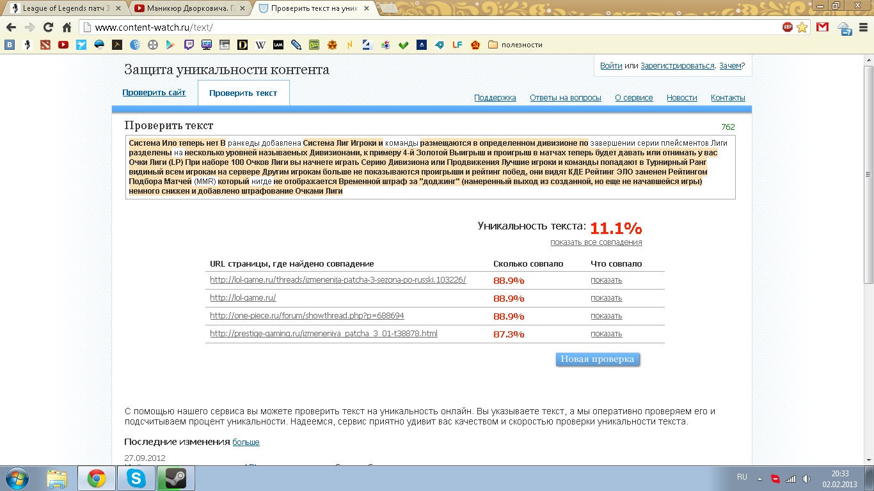Switch to the Проверить сайт tab
The image size is (874, 491).
tap(154, 93)
